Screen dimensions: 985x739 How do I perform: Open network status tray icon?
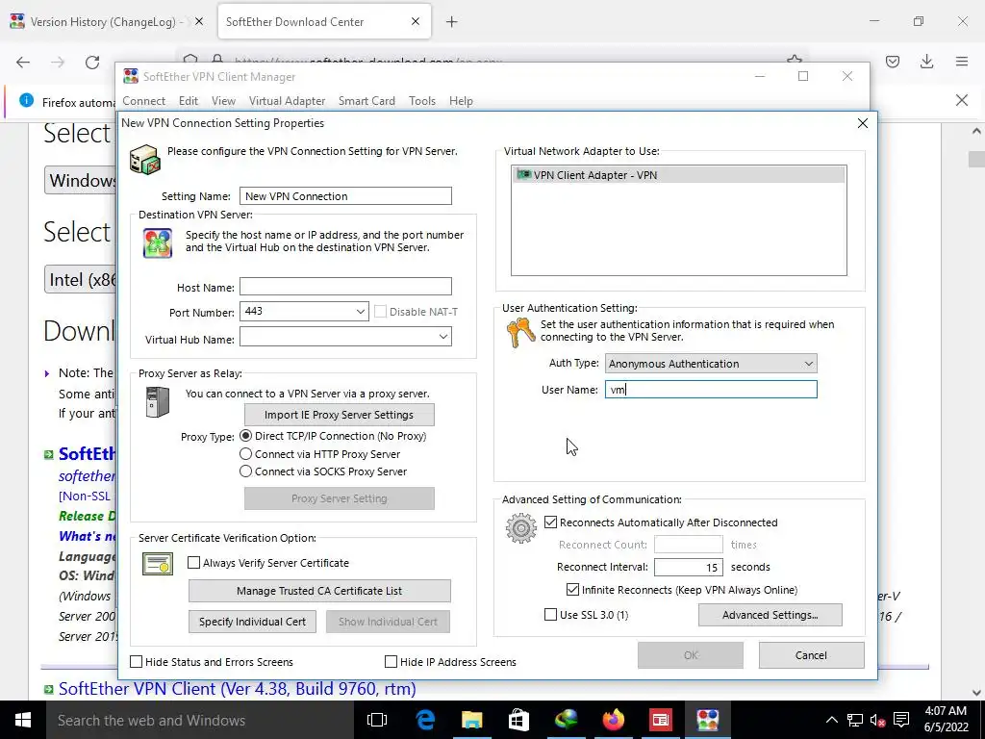point(855,720)
